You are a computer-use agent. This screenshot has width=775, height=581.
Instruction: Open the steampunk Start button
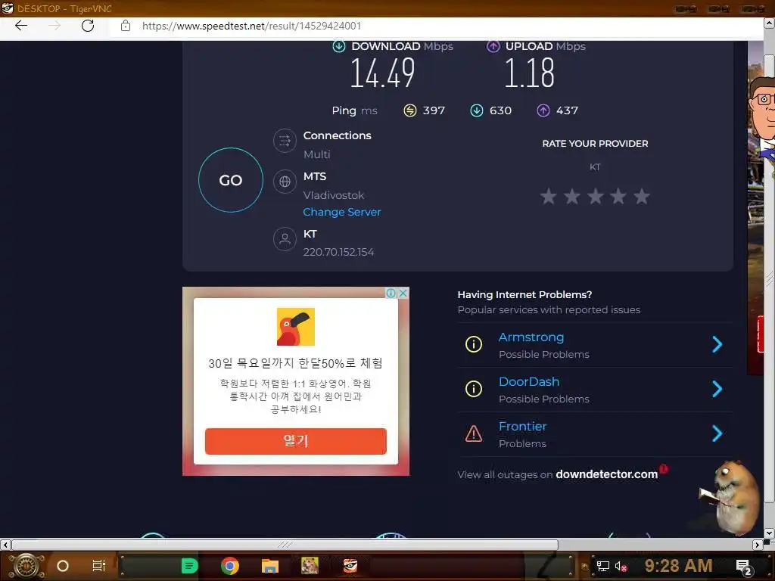26,566
